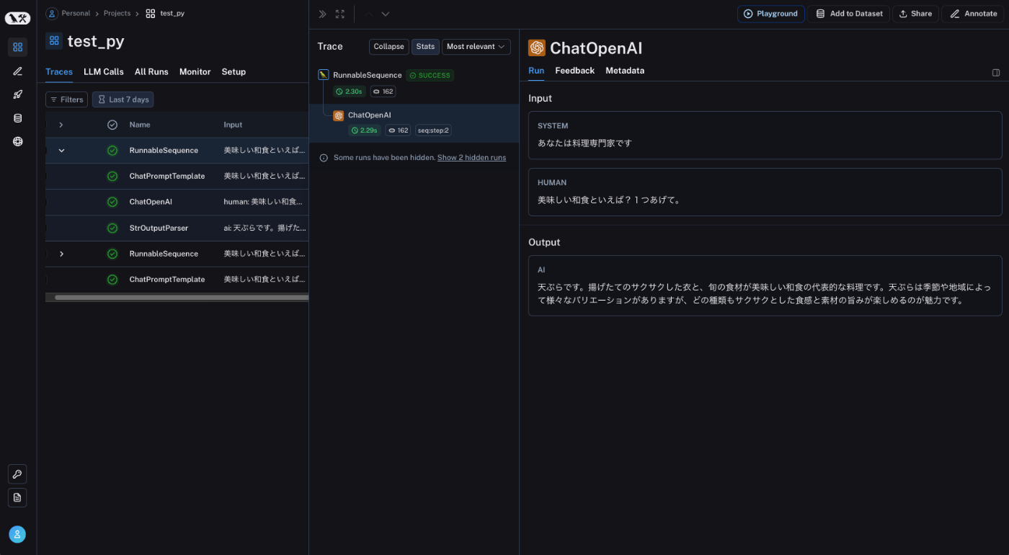Image resolution: width=1009 pixels, height=555 pixels.
Task: Click the Share button
Action: tap(915, 14)
